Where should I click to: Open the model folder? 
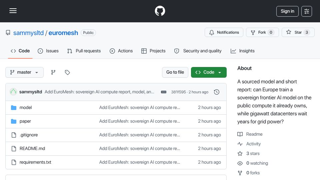[x=26, y=108]
